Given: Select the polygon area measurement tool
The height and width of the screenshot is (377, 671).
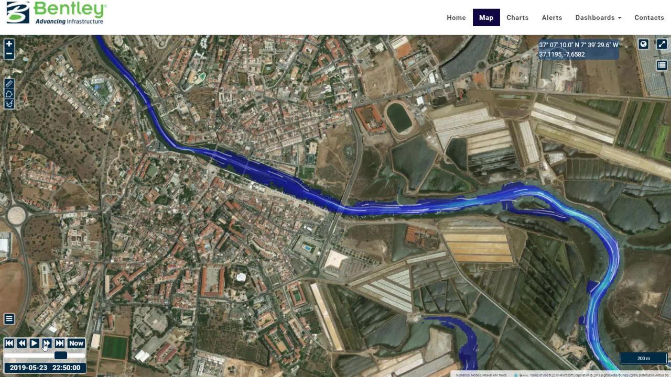Looking at the screenshot, I should (x=9, y=94).
